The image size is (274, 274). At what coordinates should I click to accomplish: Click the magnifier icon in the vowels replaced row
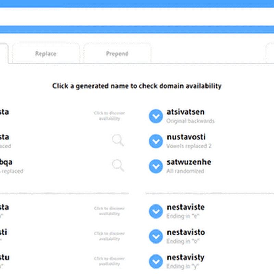point(118,140)
